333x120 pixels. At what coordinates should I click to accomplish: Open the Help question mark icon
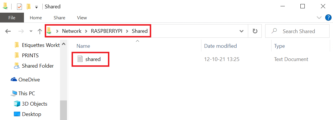click(328, 18)
